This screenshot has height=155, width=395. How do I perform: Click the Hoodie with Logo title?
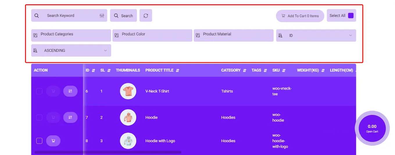[160, 141]
